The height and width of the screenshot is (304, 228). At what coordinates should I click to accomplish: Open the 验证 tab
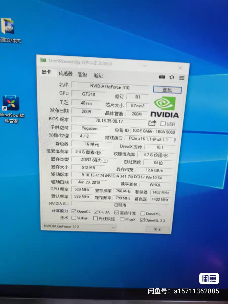point(99,75)
